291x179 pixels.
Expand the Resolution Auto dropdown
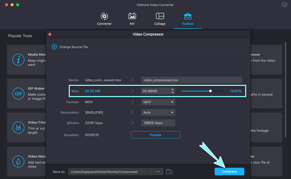[158, 112]
